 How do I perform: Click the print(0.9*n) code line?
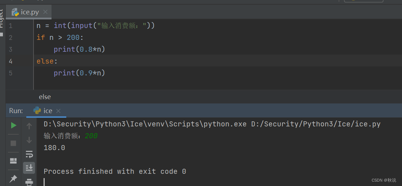(x=80, y=73)
